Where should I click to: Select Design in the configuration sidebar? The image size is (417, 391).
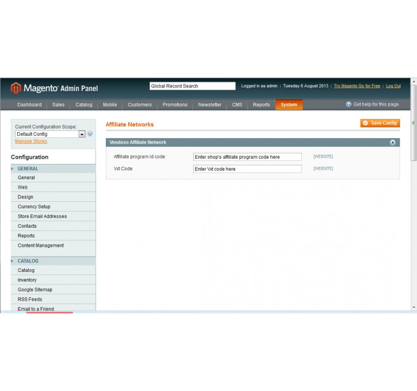point(53,197)
